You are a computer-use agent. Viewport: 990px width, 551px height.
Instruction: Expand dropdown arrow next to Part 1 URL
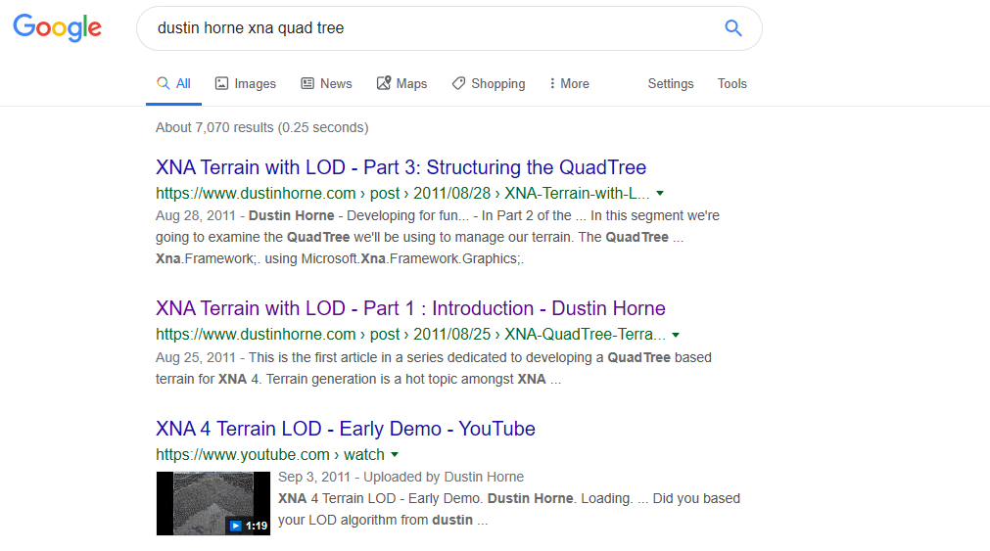[676, 335]
